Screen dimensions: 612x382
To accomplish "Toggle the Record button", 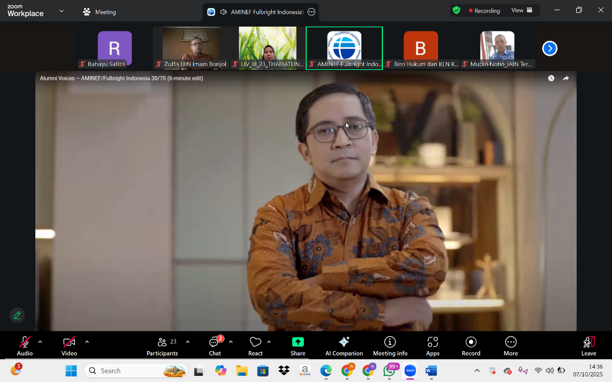I will pos(471,346).
